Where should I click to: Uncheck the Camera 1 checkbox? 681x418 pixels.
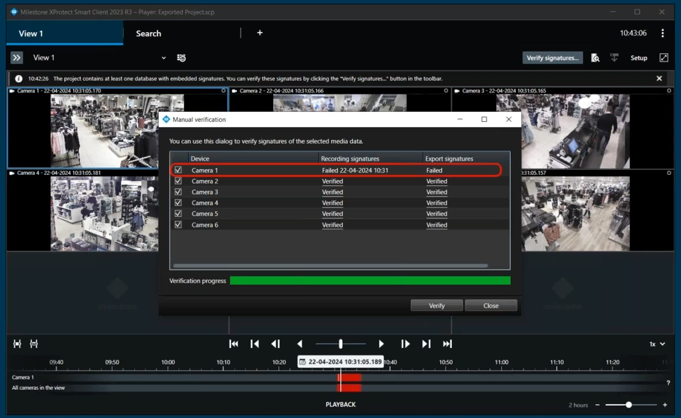[179, 170]
